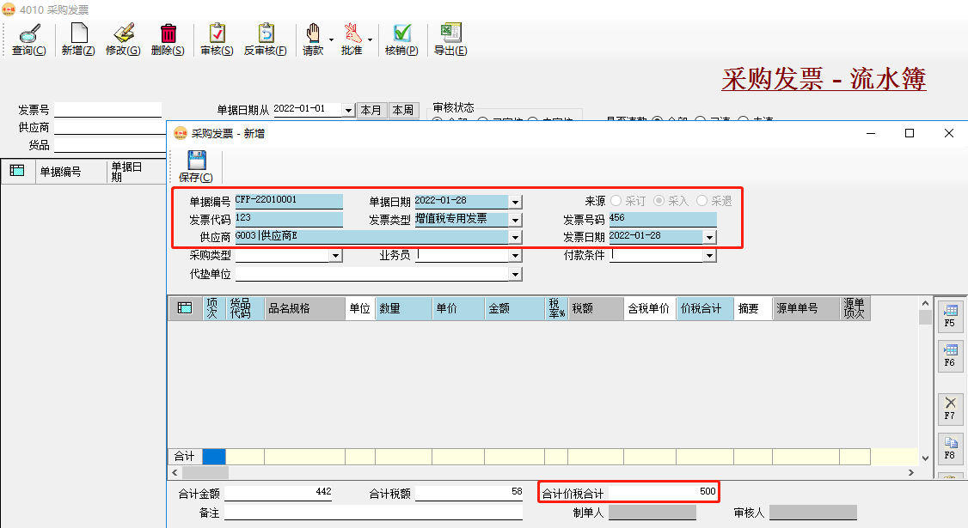Screen dimensions: 968x528
Task: Open the 请款 toolbar menu arrow
Action: [x=331, y=39]
